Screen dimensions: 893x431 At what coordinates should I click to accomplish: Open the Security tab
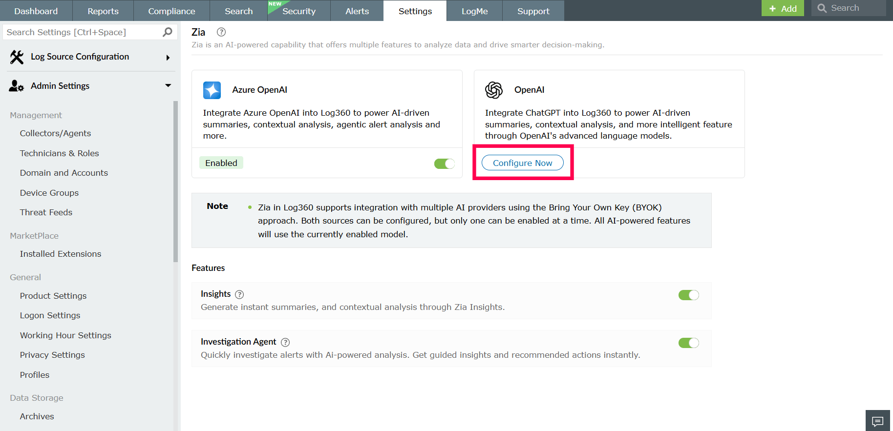[x=299, y=11]
